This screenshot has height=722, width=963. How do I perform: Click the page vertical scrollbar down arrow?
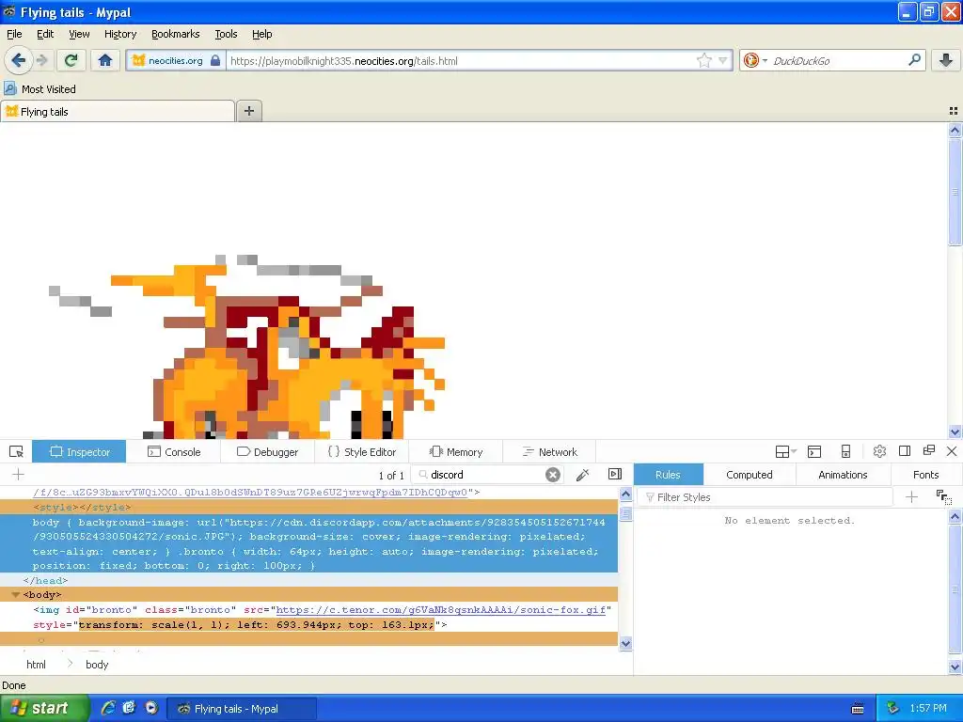pyautogui.click(x=955, y=432)
